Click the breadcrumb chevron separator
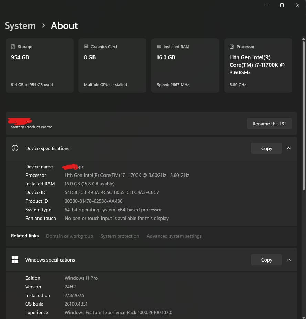Viewport: 306px width, 319px height. 43,25
